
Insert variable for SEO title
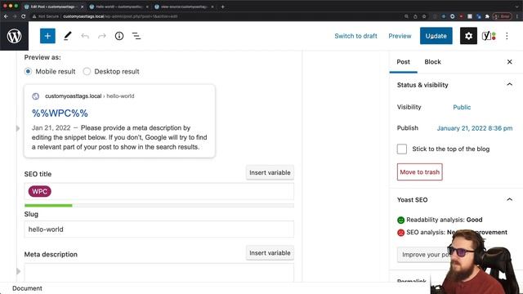pyautogui.click(x=270, y=172)
